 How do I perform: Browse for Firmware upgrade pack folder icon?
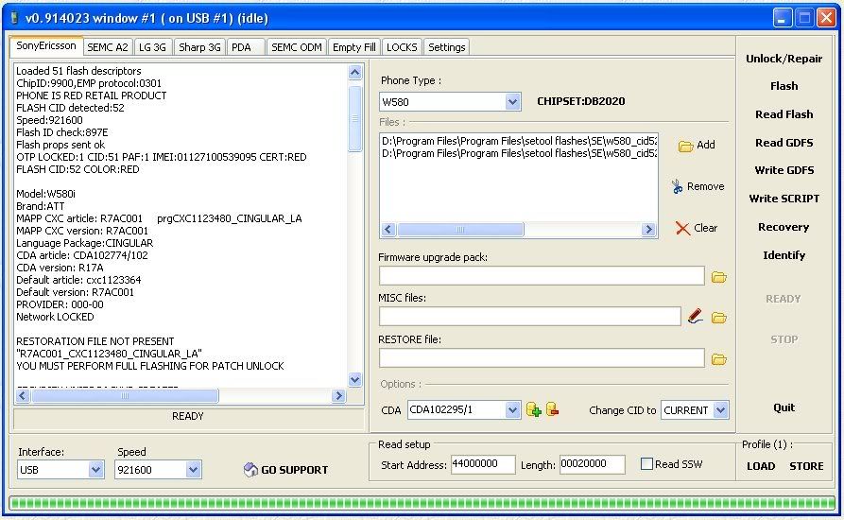pos(719,277)
